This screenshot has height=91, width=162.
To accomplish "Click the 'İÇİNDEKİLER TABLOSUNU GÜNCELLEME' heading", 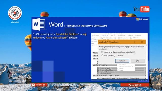I will point(87,26).
